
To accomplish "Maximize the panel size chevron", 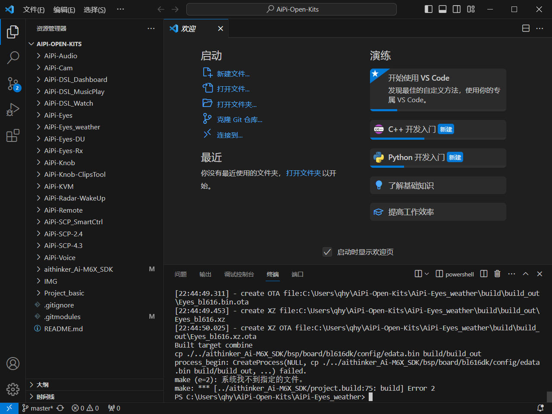I will pos(526,274).
